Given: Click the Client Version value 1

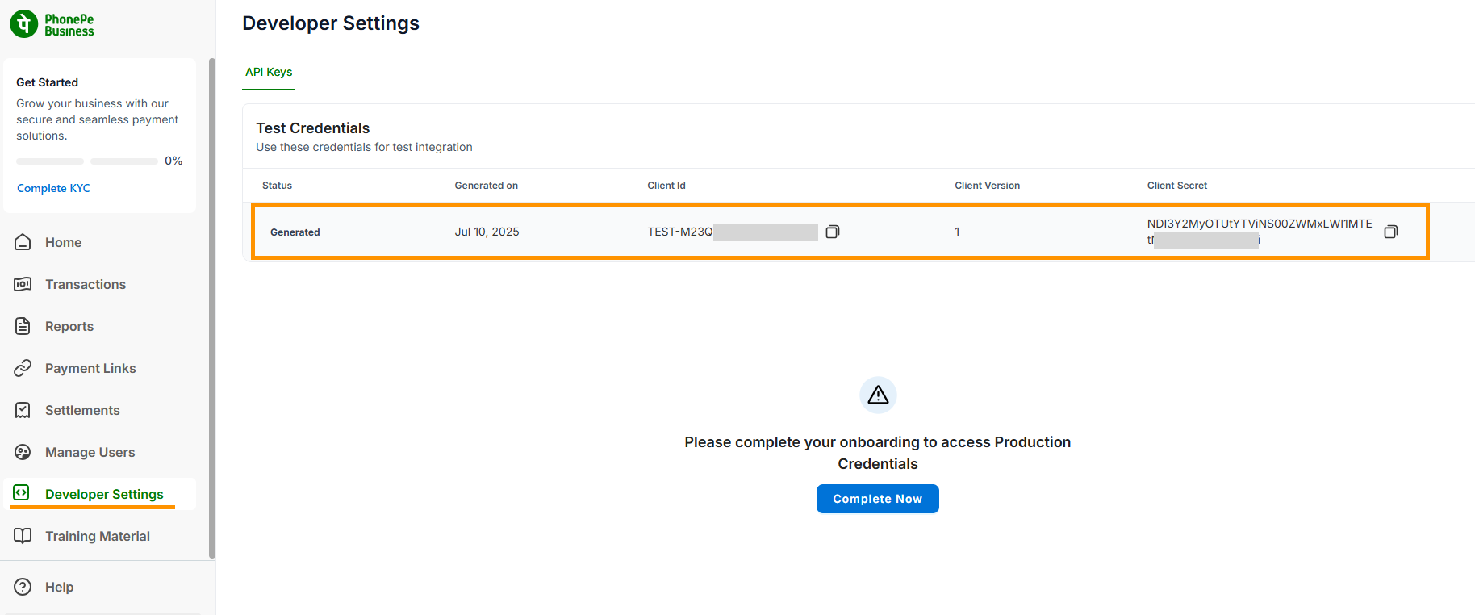Looking at the screenshot, I should pos(957,232).
